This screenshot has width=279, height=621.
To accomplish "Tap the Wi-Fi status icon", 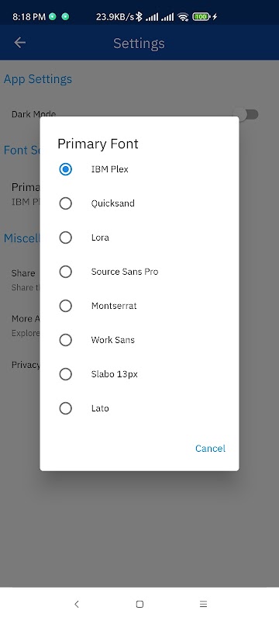I will pos(183,16).
